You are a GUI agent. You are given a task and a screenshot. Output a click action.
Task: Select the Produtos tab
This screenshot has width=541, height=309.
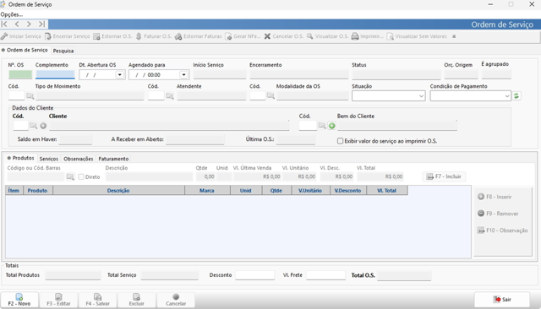coord(20,158)
